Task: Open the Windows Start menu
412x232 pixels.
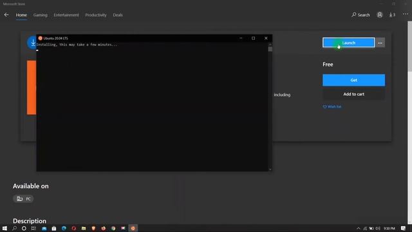Action: tap(5, 228)
